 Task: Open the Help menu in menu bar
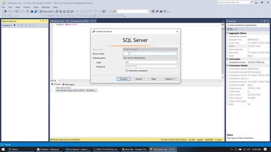coord(55,7)
